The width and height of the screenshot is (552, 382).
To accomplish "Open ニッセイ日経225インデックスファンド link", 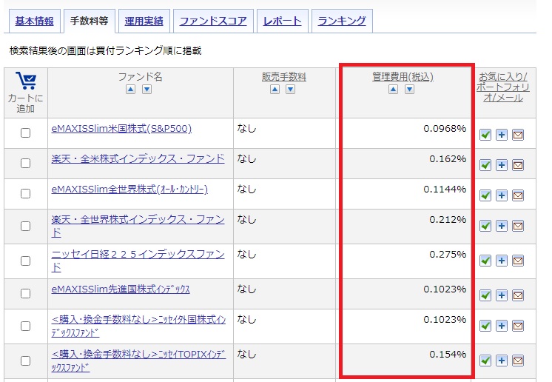I will (x=138, y=261).
